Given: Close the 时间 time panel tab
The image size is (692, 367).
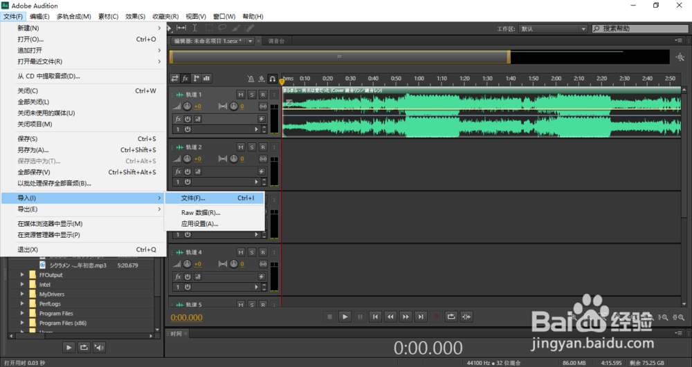Looking at the screenshot, I should 185,334.
